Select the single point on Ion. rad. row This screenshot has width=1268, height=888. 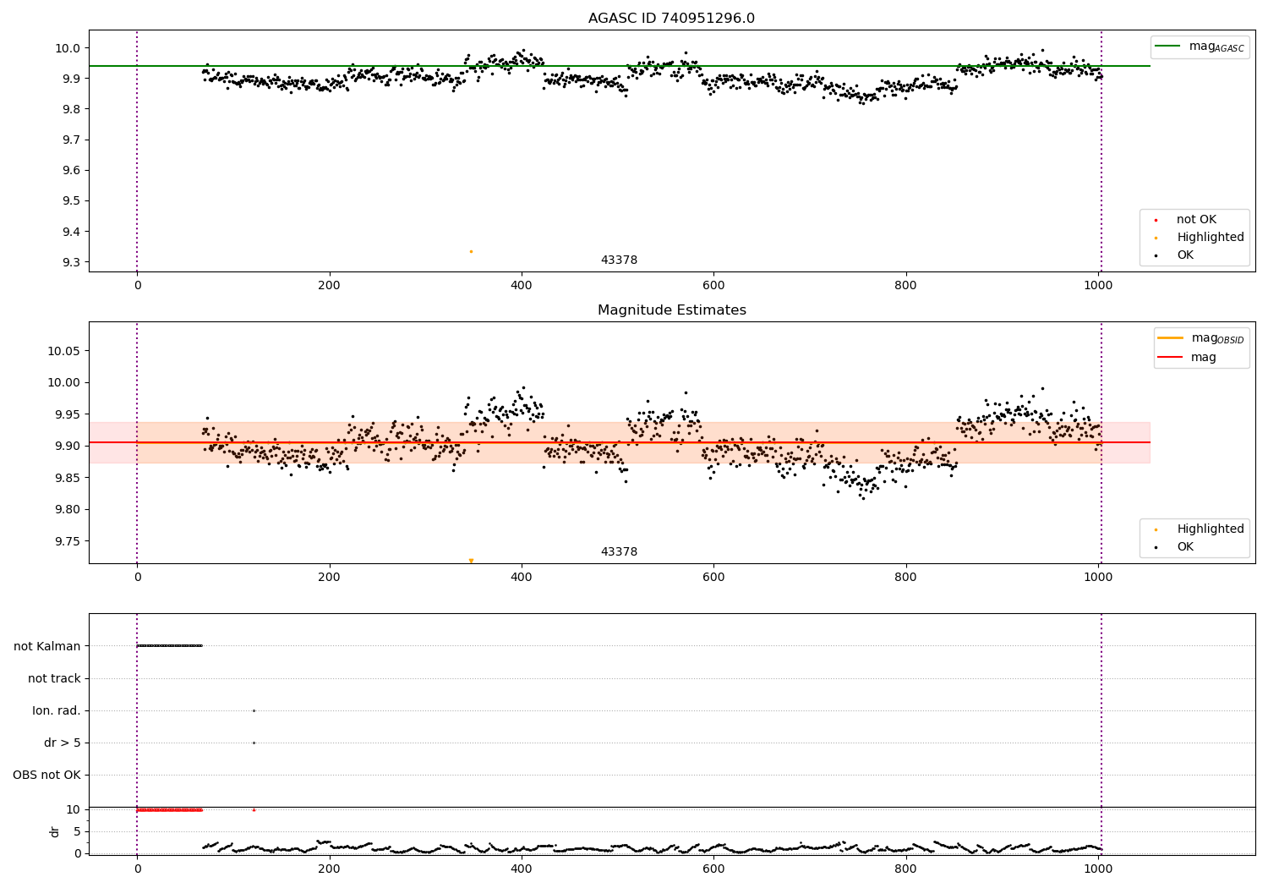click(254, 710)
